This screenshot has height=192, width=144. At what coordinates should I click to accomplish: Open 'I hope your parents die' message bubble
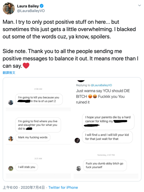click(x=108, y=121)
